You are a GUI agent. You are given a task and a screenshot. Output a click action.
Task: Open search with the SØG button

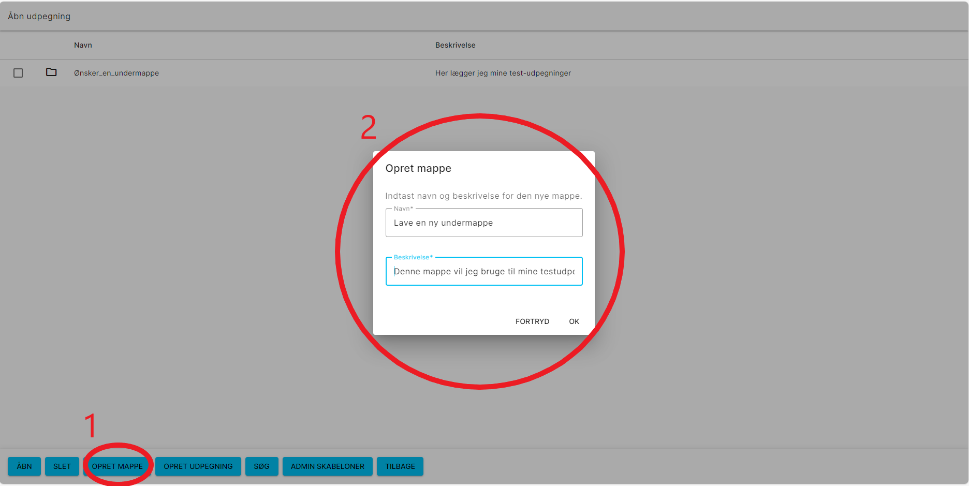261,466
